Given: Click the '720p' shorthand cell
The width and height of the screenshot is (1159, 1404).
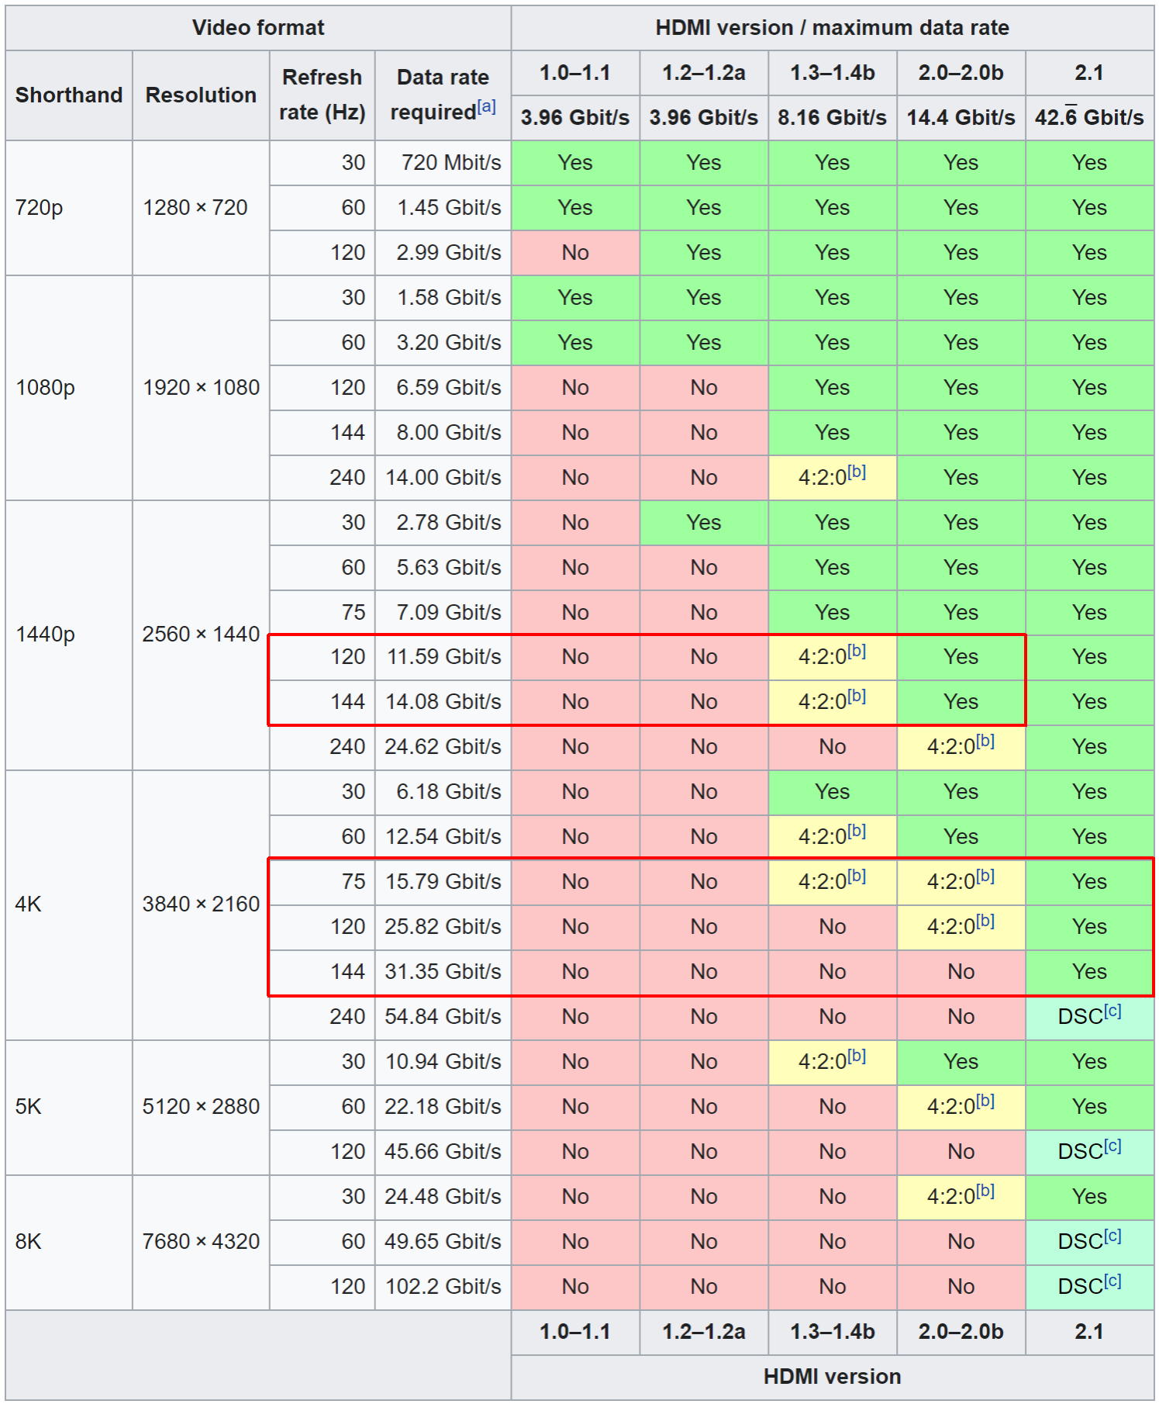Looking at the screenshot, I should [x=69, y=208].
